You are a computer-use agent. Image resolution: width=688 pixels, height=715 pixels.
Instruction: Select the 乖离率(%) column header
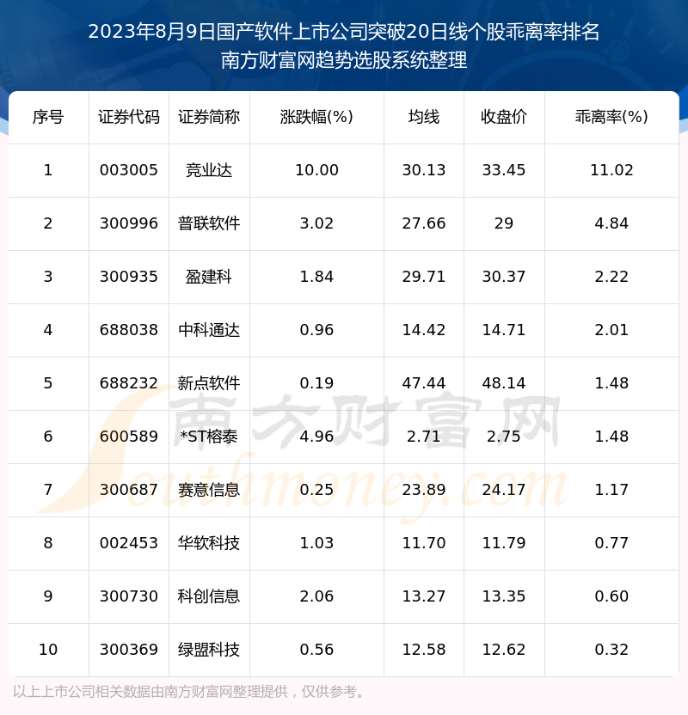(x=611, y=117)
